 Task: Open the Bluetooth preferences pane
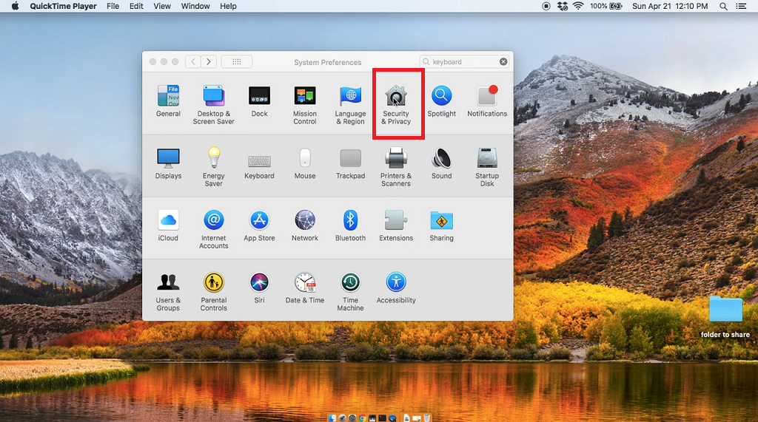(x=350, y=225)
